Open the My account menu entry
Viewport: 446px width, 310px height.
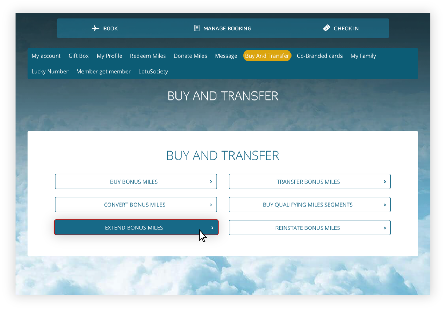[x=46, y=56]
